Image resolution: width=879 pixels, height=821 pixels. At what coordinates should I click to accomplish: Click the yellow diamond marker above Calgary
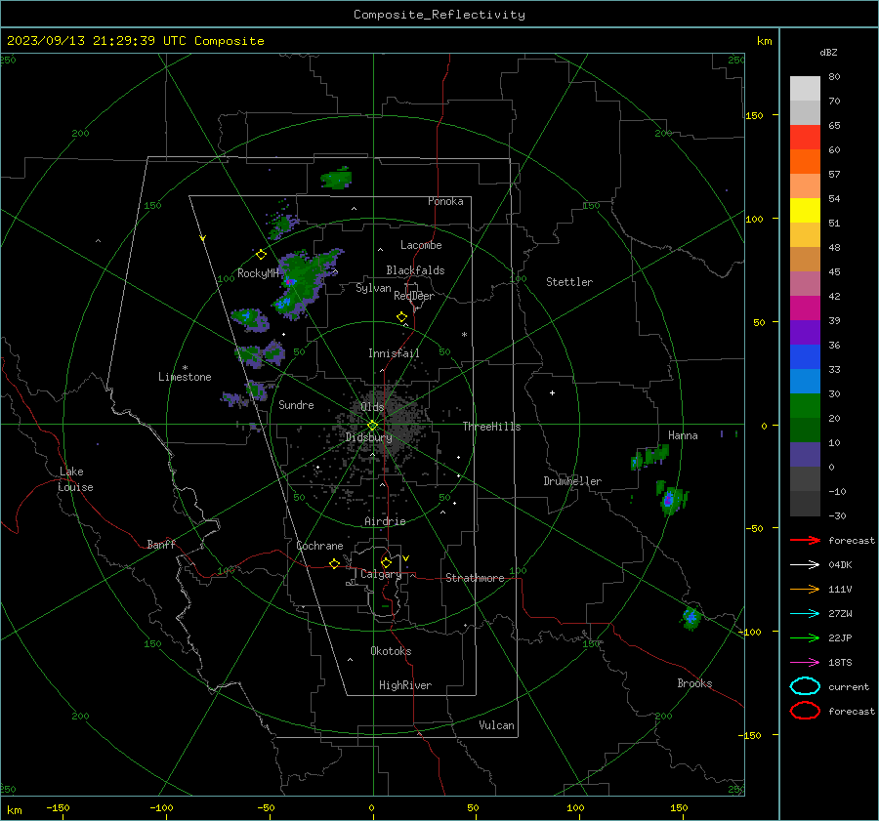click(x=386, y=562)
